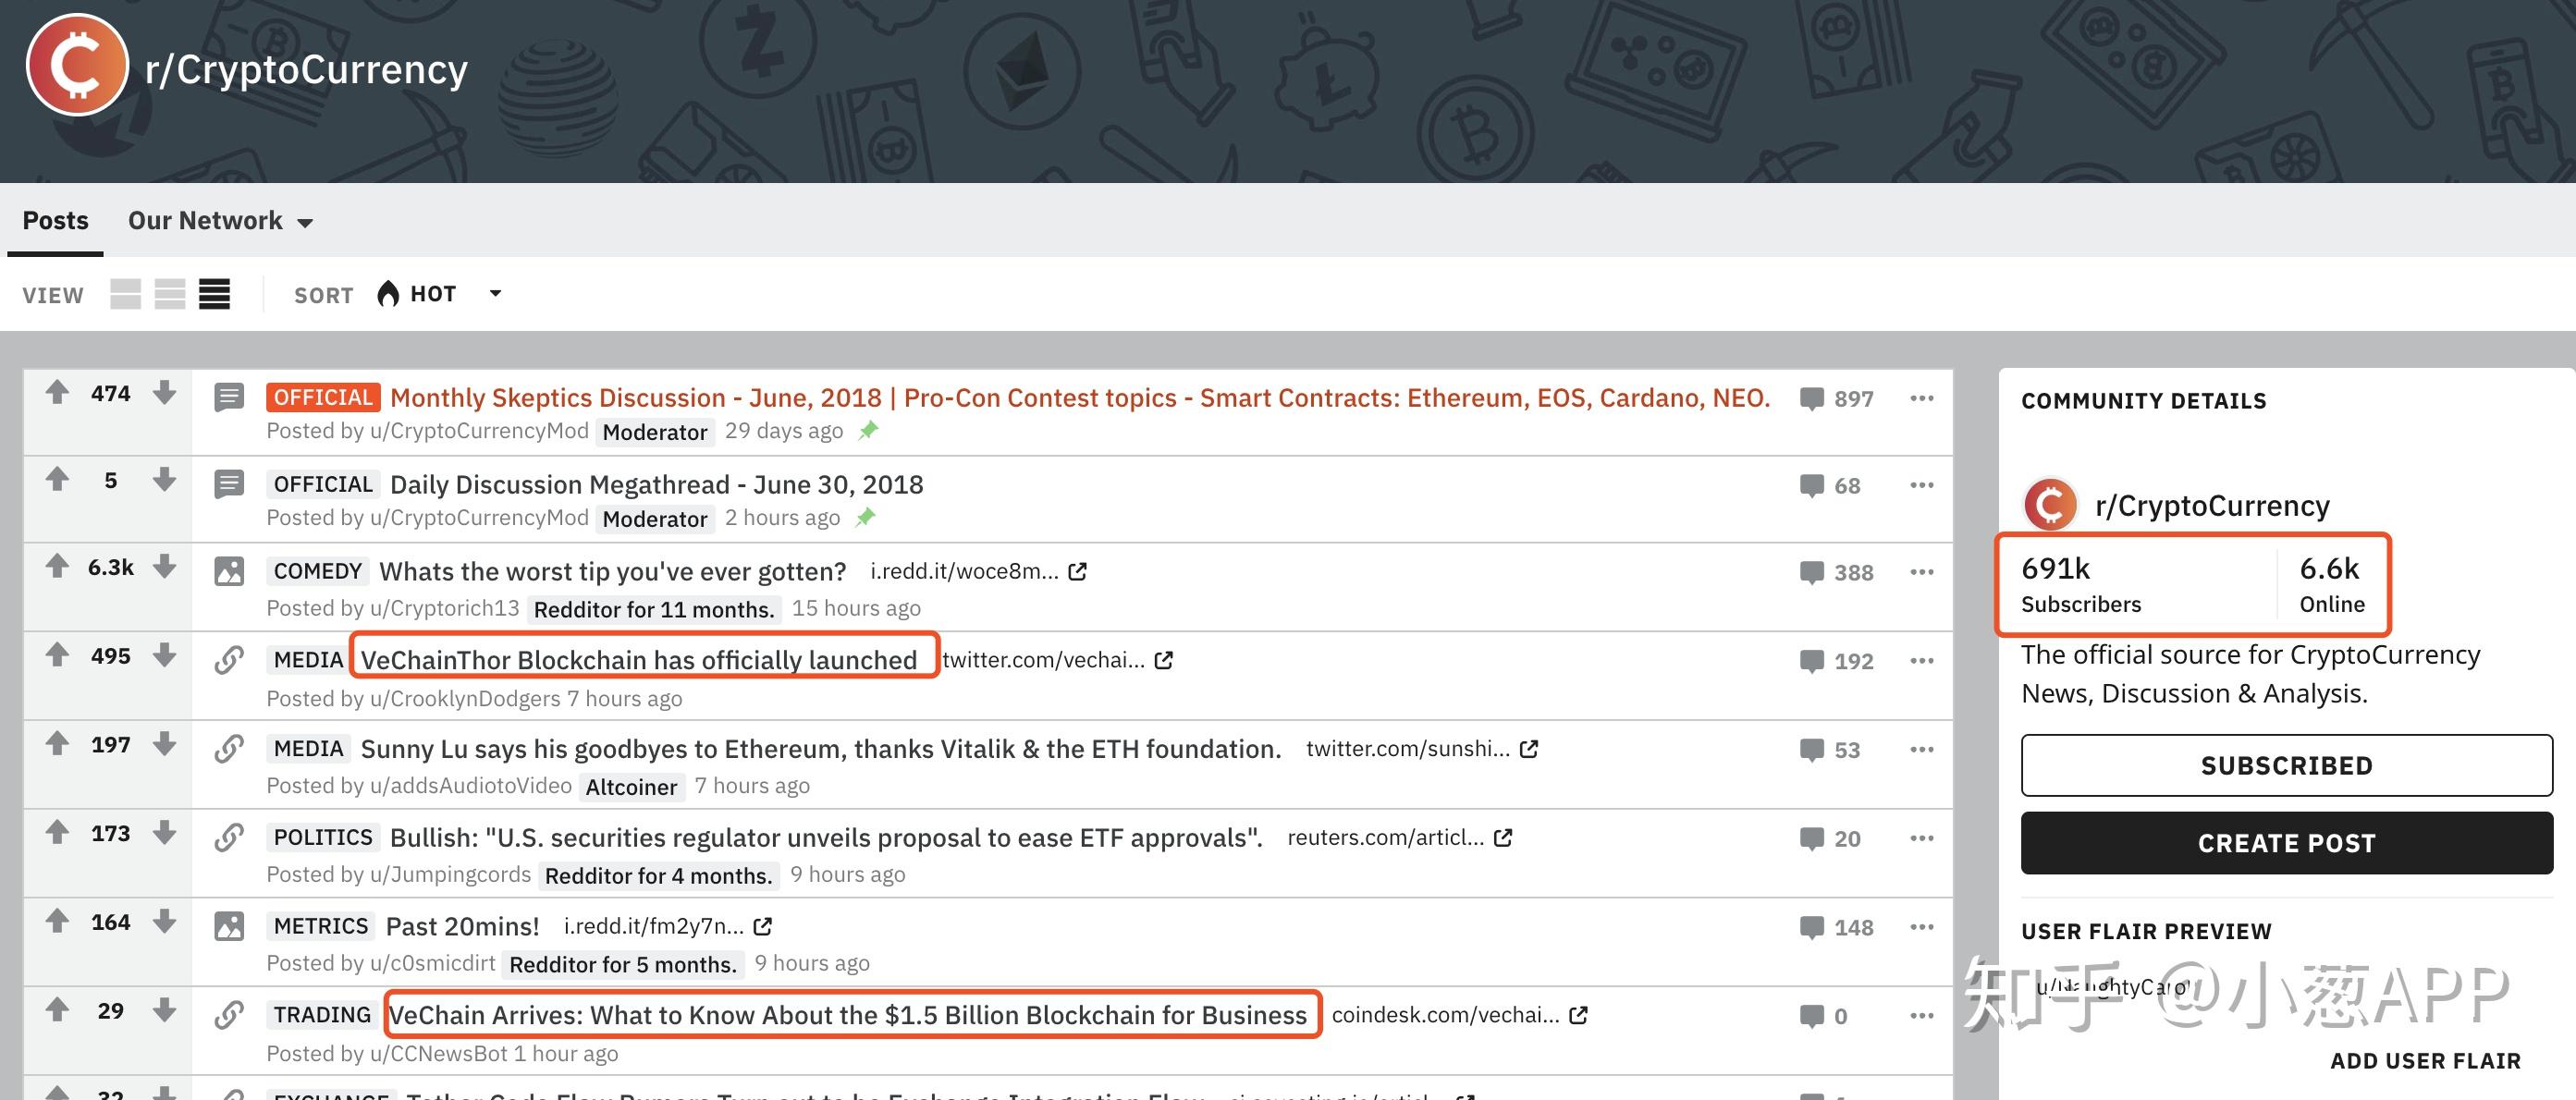Upvote the worst tip comedy post
This screenshot has width=2576, height=1100.
[57, 566]
